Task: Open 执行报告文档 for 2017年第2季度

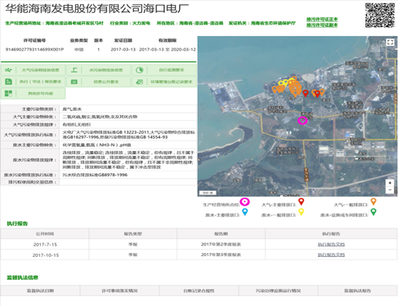Action: (x=331, y=244)
